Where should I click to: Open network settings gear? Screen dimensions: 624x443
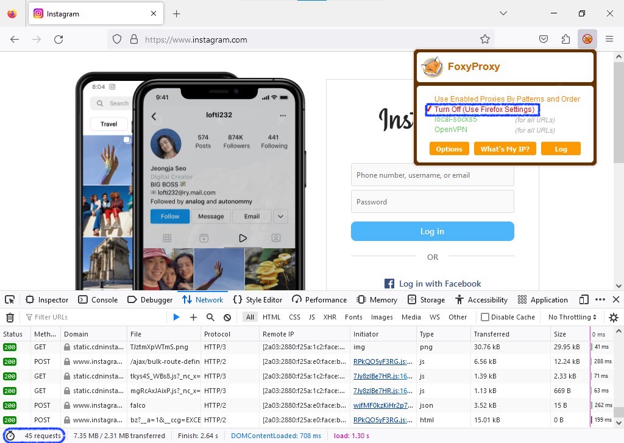coord(614,317)
